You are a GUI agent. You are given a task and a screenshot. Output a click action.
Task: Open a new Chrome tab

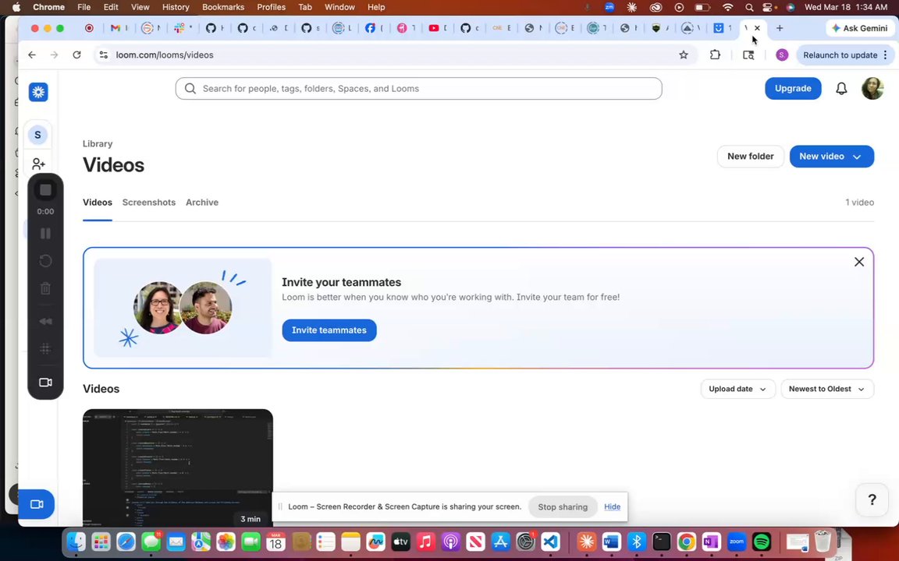pyautogui.click(x=779, y=28)
